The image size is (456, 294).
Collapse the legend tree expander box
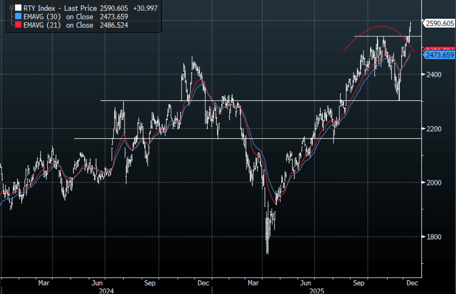11,7
